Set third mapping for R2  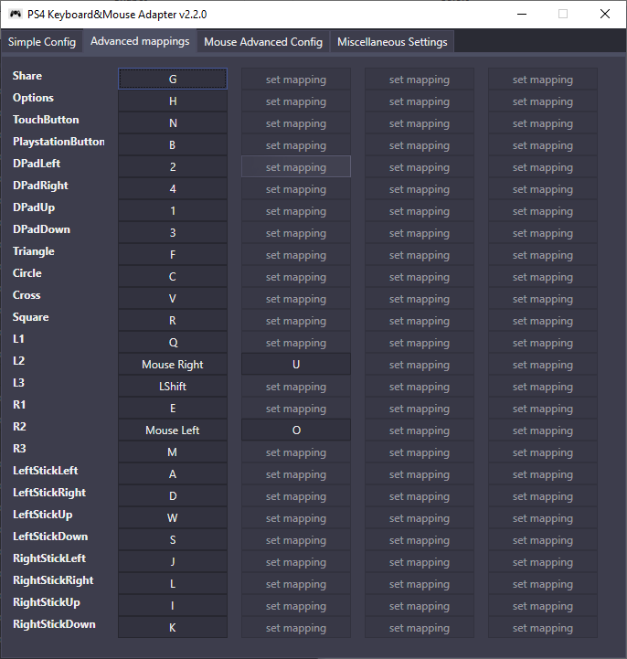pyautogui.click(x=420, y=430)
